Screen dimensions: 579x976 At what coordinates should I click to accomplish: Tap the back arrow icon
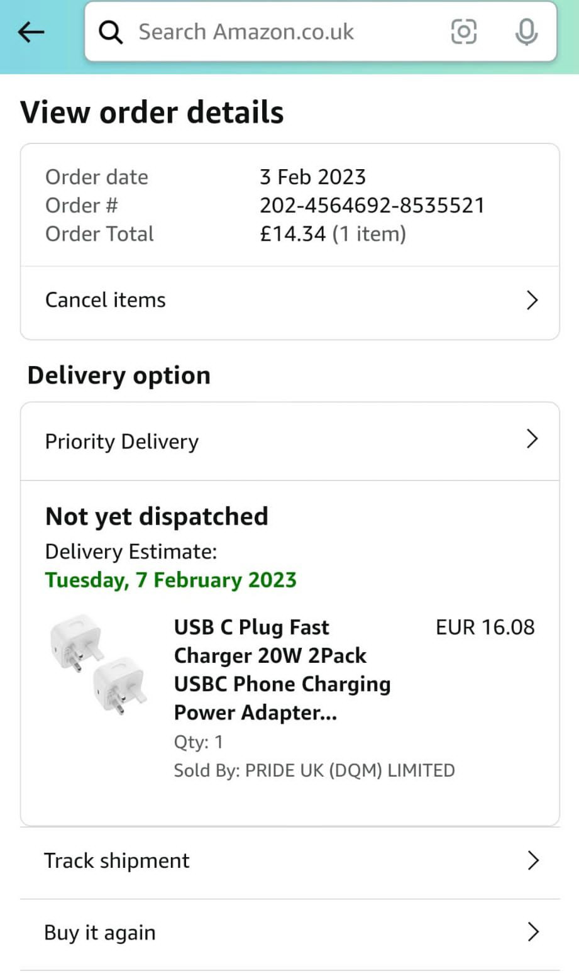(31, 32)
